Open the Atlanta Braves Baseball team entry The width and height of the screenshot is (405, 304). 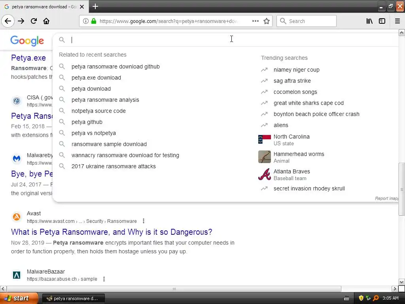click(291, 175)
